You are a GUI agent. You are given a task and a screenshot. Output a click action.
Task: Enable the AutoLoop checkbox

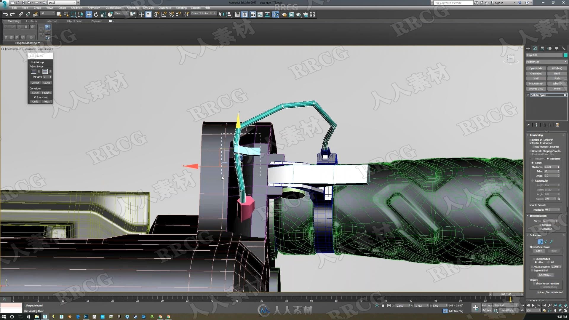32,62
